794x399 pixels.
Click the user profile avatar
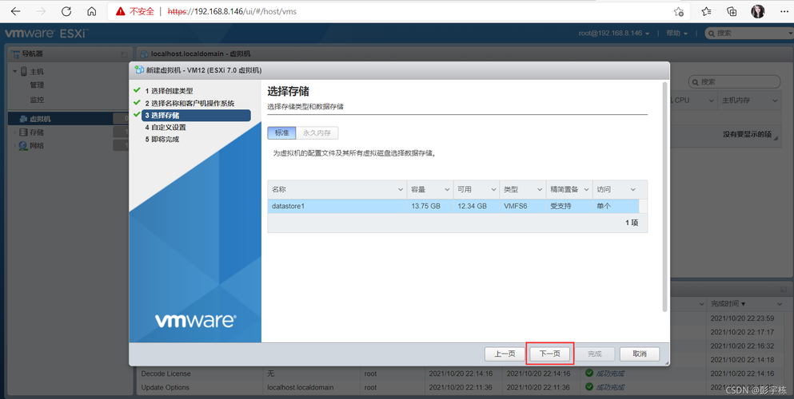click(x=758, y=12)
